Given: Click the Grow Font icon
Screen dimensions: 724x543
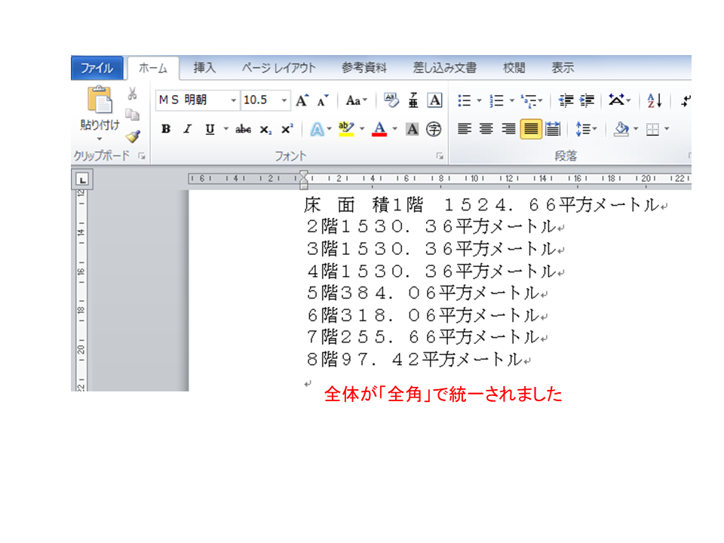Looking at the screenshot, I should (x=302, y=100).
